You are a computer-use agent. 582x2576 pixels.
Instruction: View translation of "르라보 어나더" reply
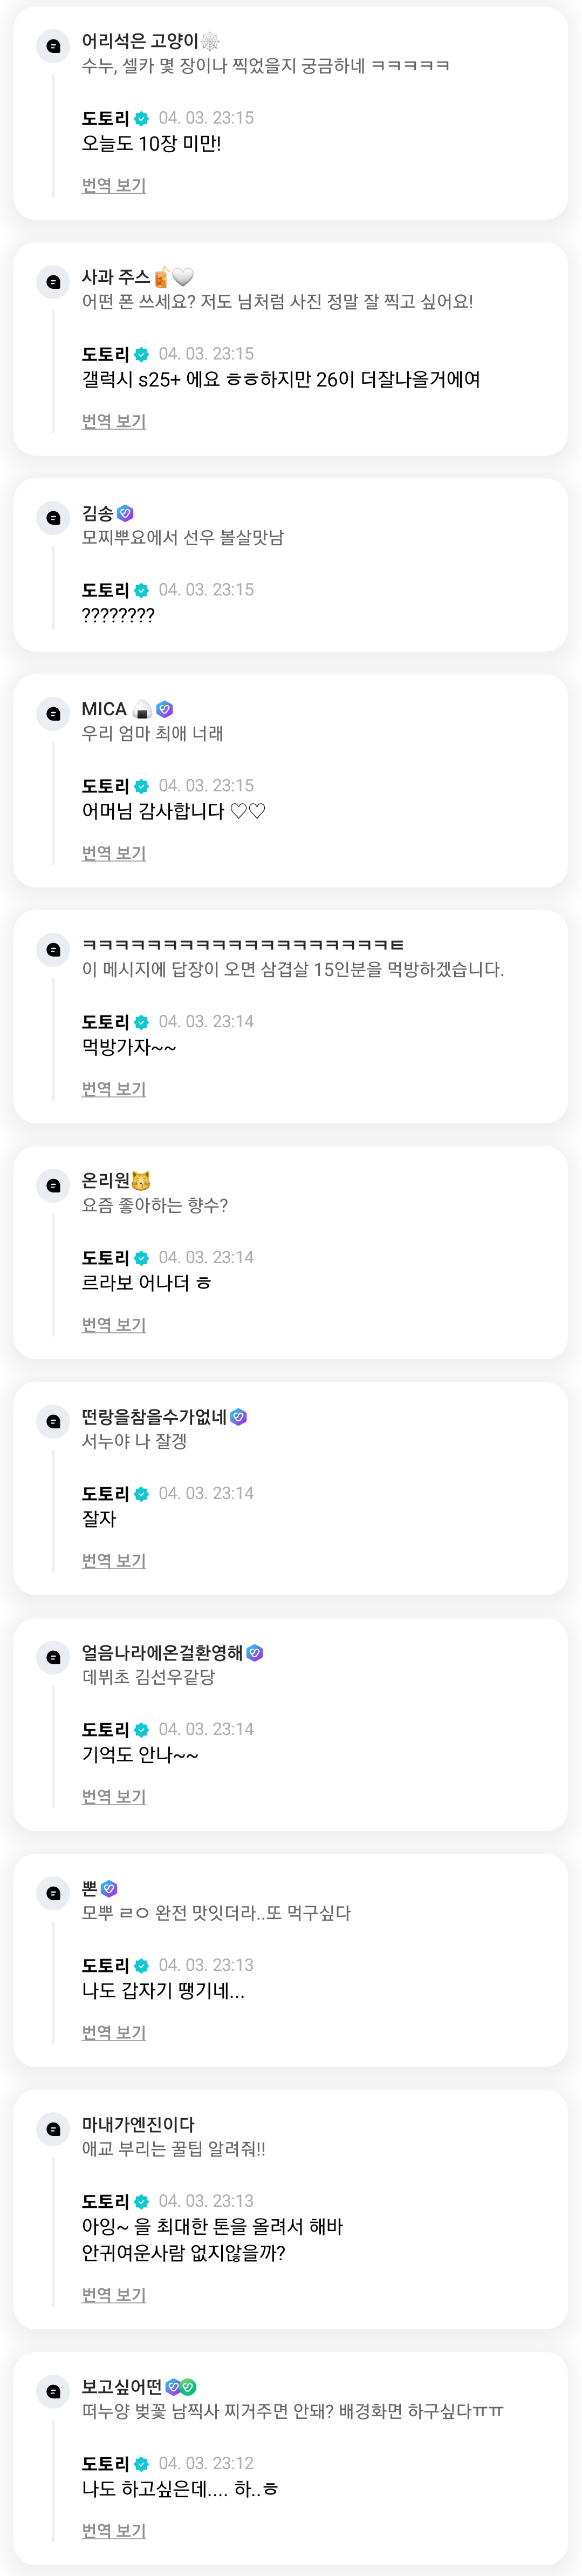pos(114,1325)
